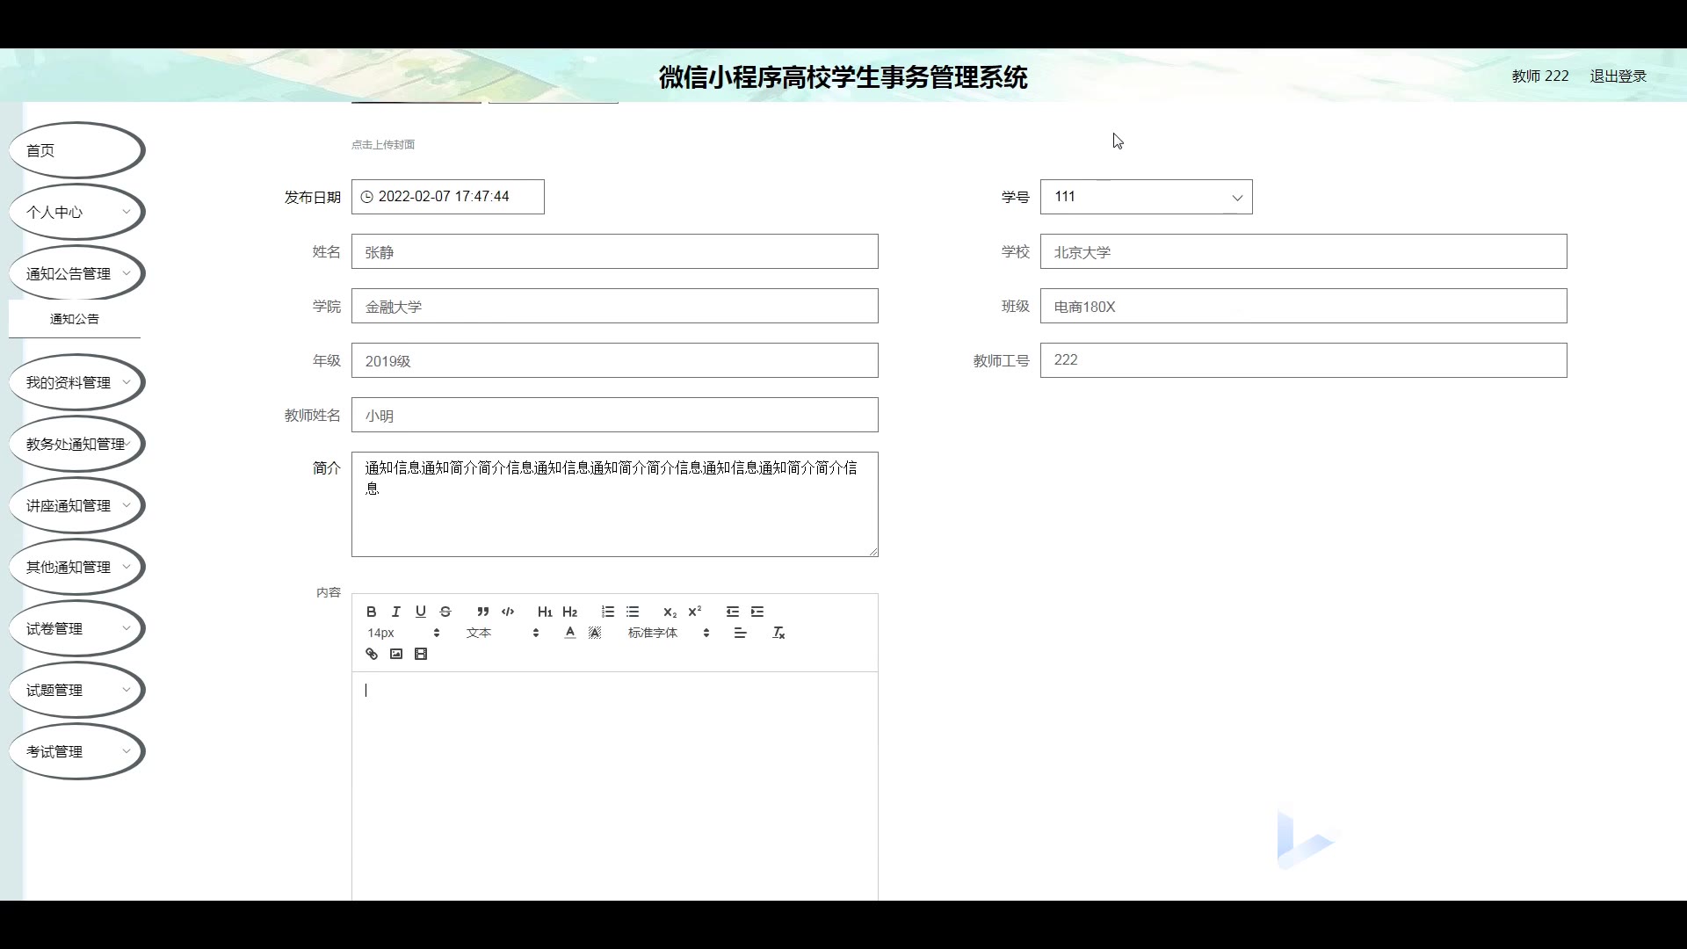The width and height of the screenshot is (1687, 949).
Task: Open the text color picker
Action: coord(570,633)
